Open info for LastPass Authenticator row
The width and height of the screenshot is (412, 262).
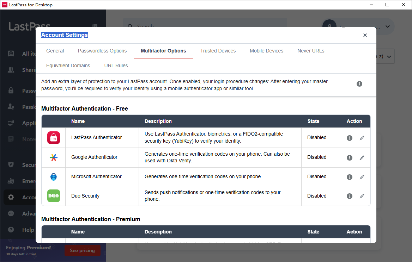coord(350,138)
